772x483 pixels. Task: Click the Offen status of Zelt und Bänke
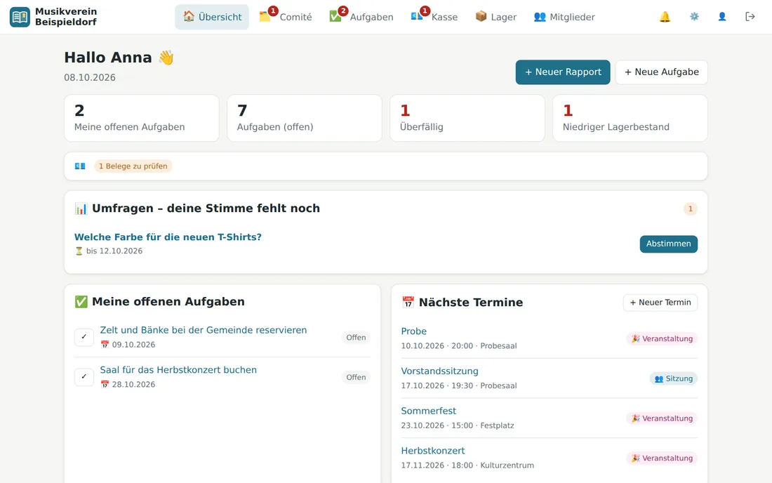(x=356, y=337)
